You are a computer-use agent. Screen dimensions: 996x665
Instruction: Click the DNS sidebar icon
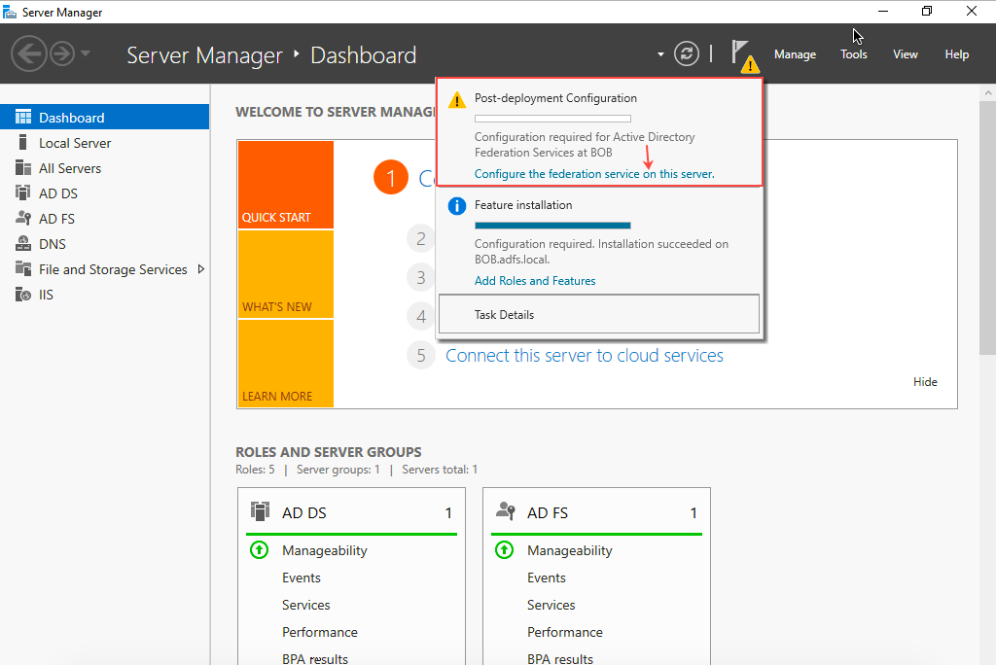(23, 243)
